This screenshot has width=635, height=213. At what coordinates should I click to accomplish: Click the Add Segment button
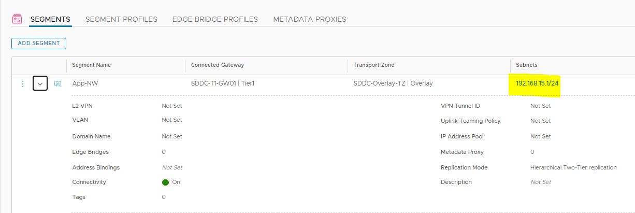pos(39,43)
